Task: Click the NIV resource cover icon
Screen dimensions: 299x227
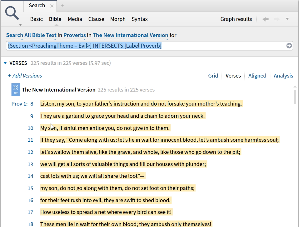Action: (x=16, y=90)
